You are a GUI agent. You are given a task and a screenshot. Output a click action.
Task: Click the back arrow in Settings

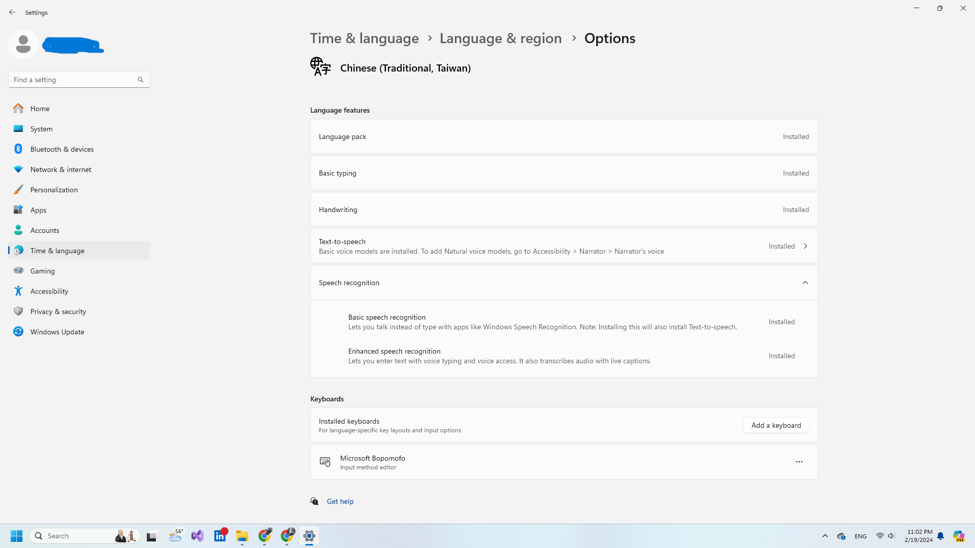12,12
